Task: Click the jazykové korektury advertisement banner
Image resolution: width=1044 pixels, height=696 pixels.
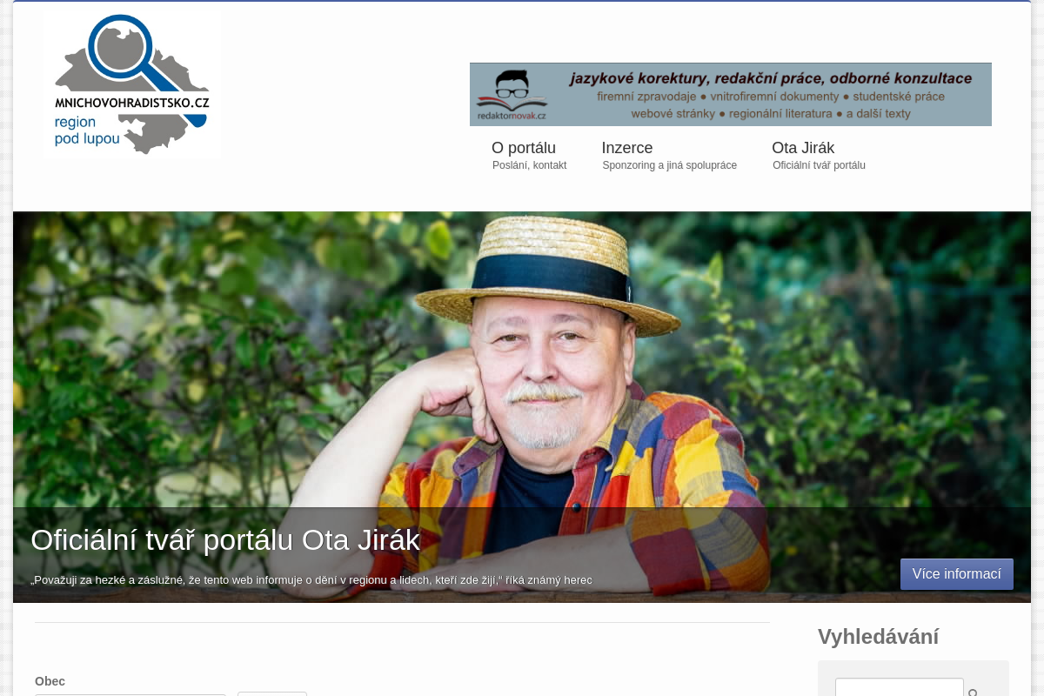Action: pos(731,94)
